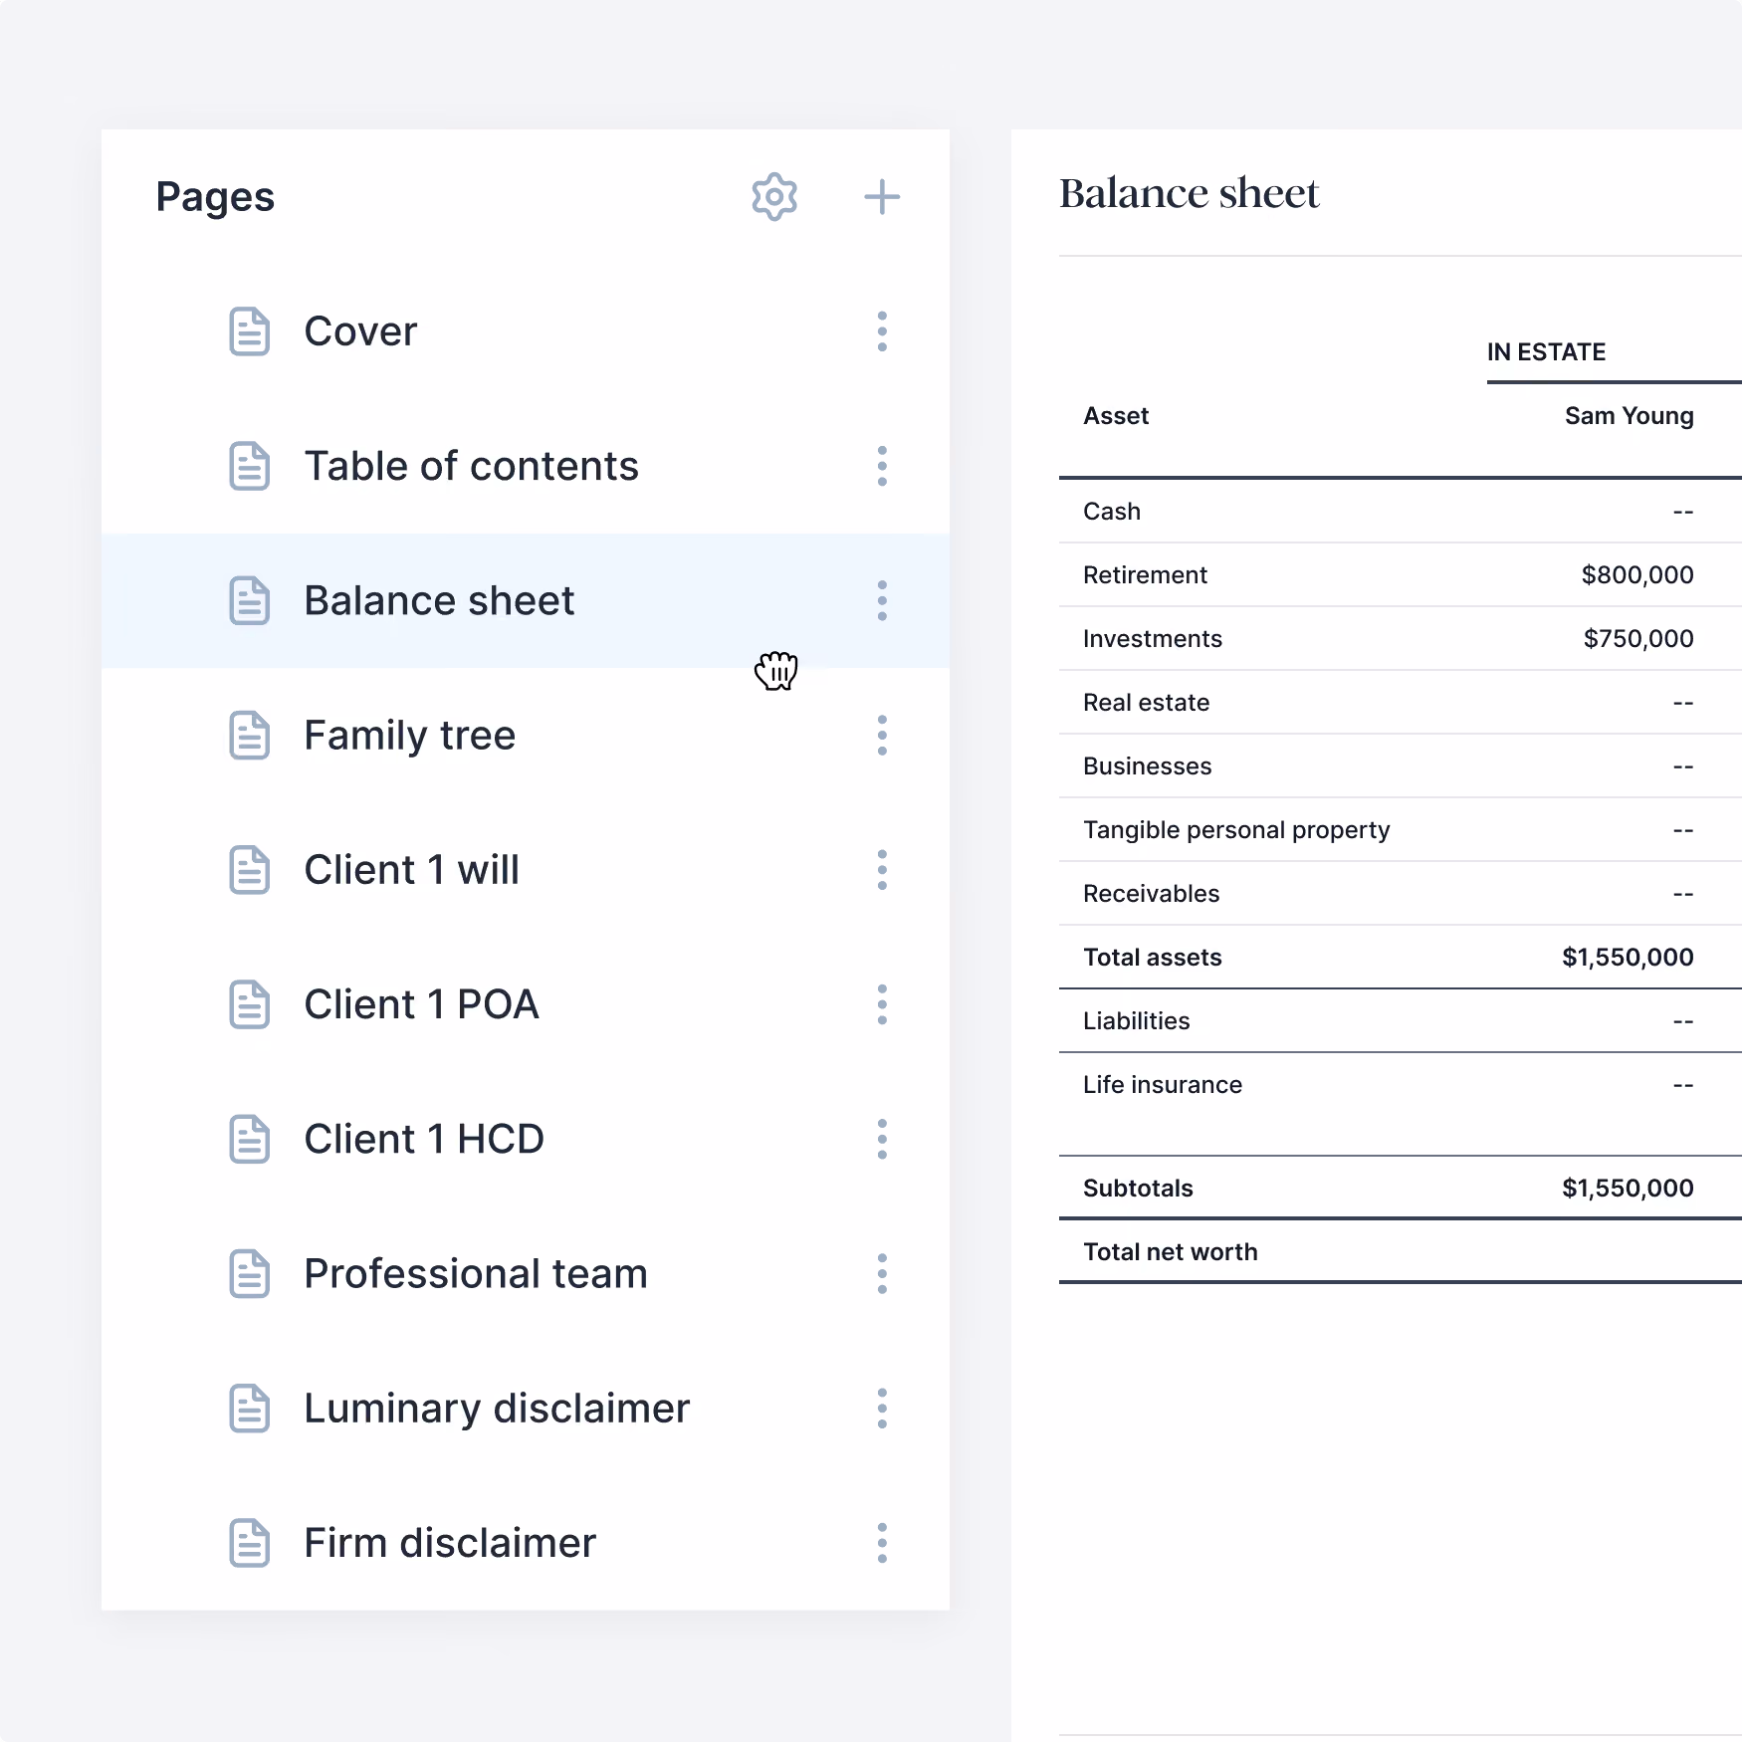This screenshot has width=1742, height=1742.
Task: Click the Total net worth row label
Action: pyautogui.click(x=1171, y=1252)
